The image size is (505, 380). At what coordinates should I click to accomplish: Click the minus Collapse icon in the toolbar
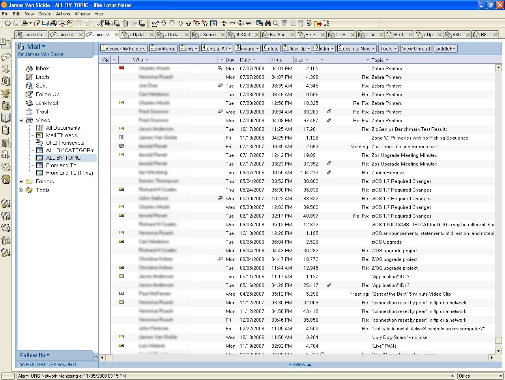(232, 23)
